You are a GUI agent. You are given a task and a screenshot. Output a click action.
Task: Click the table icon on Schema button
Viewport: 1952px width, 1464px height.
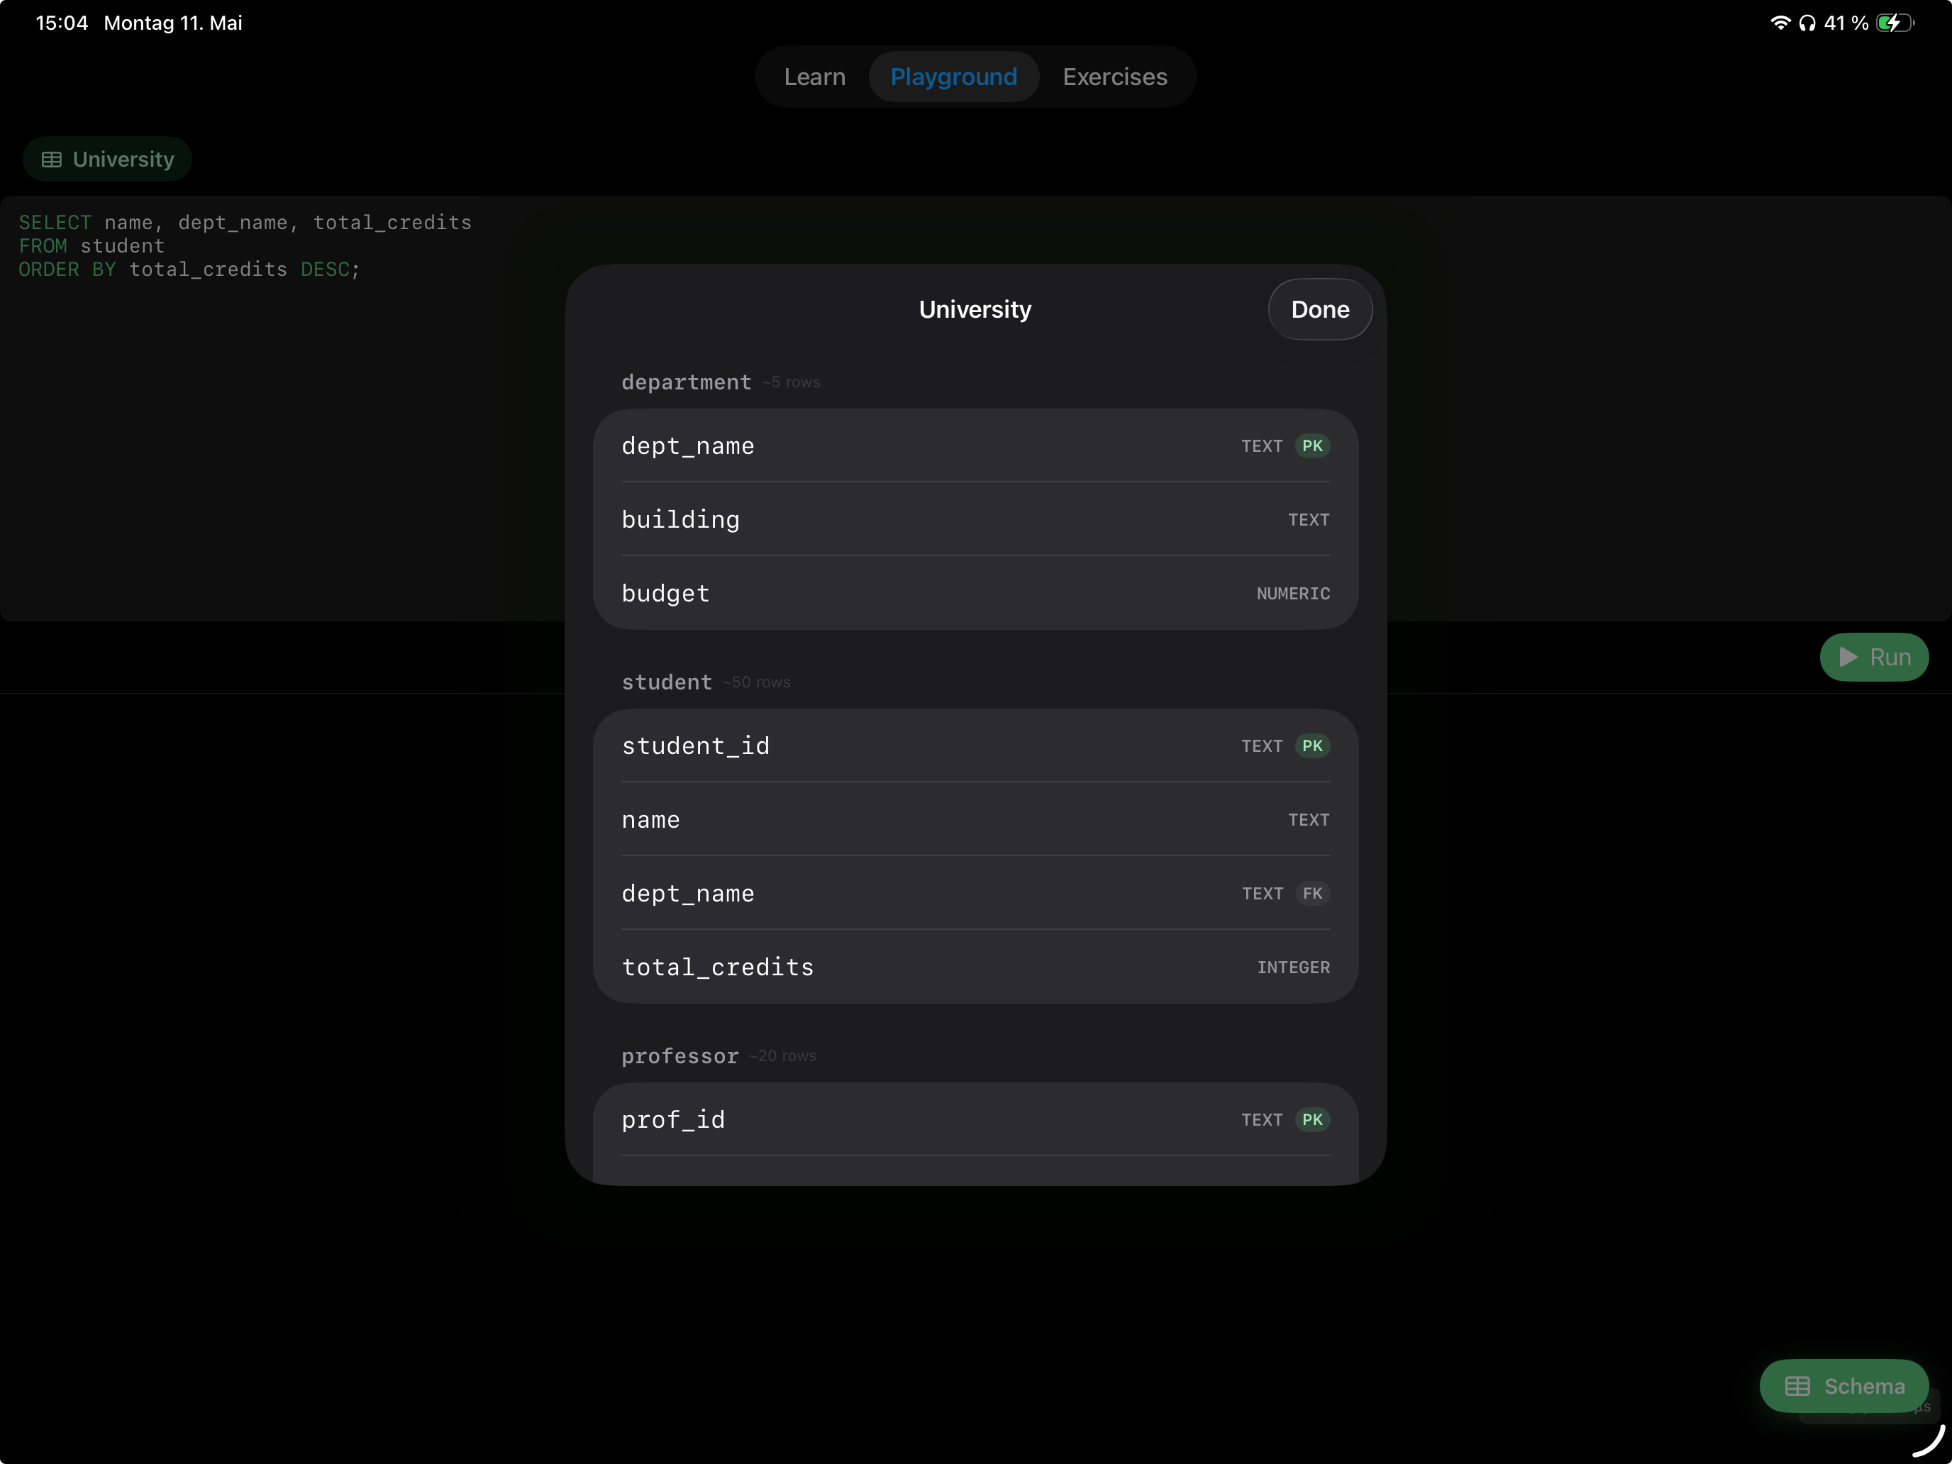[x=1797, y=1385]
